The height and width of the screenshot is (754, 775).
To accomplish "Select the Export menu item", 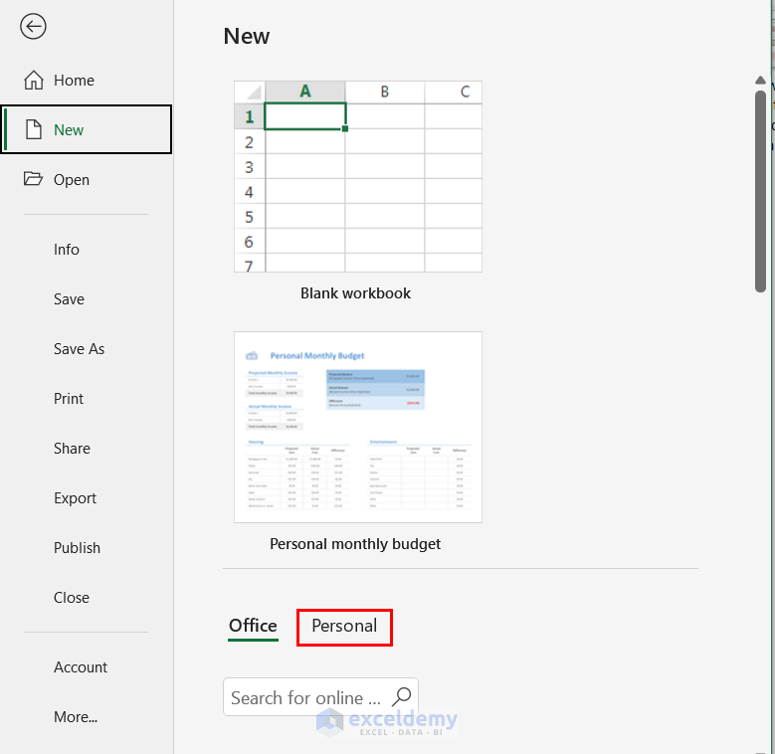I will [x=75, y=498].
